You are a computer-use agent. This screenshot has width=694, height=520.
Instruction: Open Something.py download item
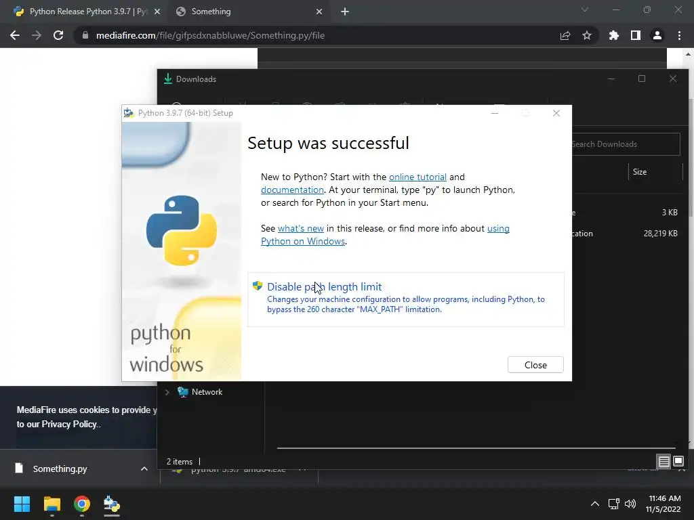tap(60, 469)
